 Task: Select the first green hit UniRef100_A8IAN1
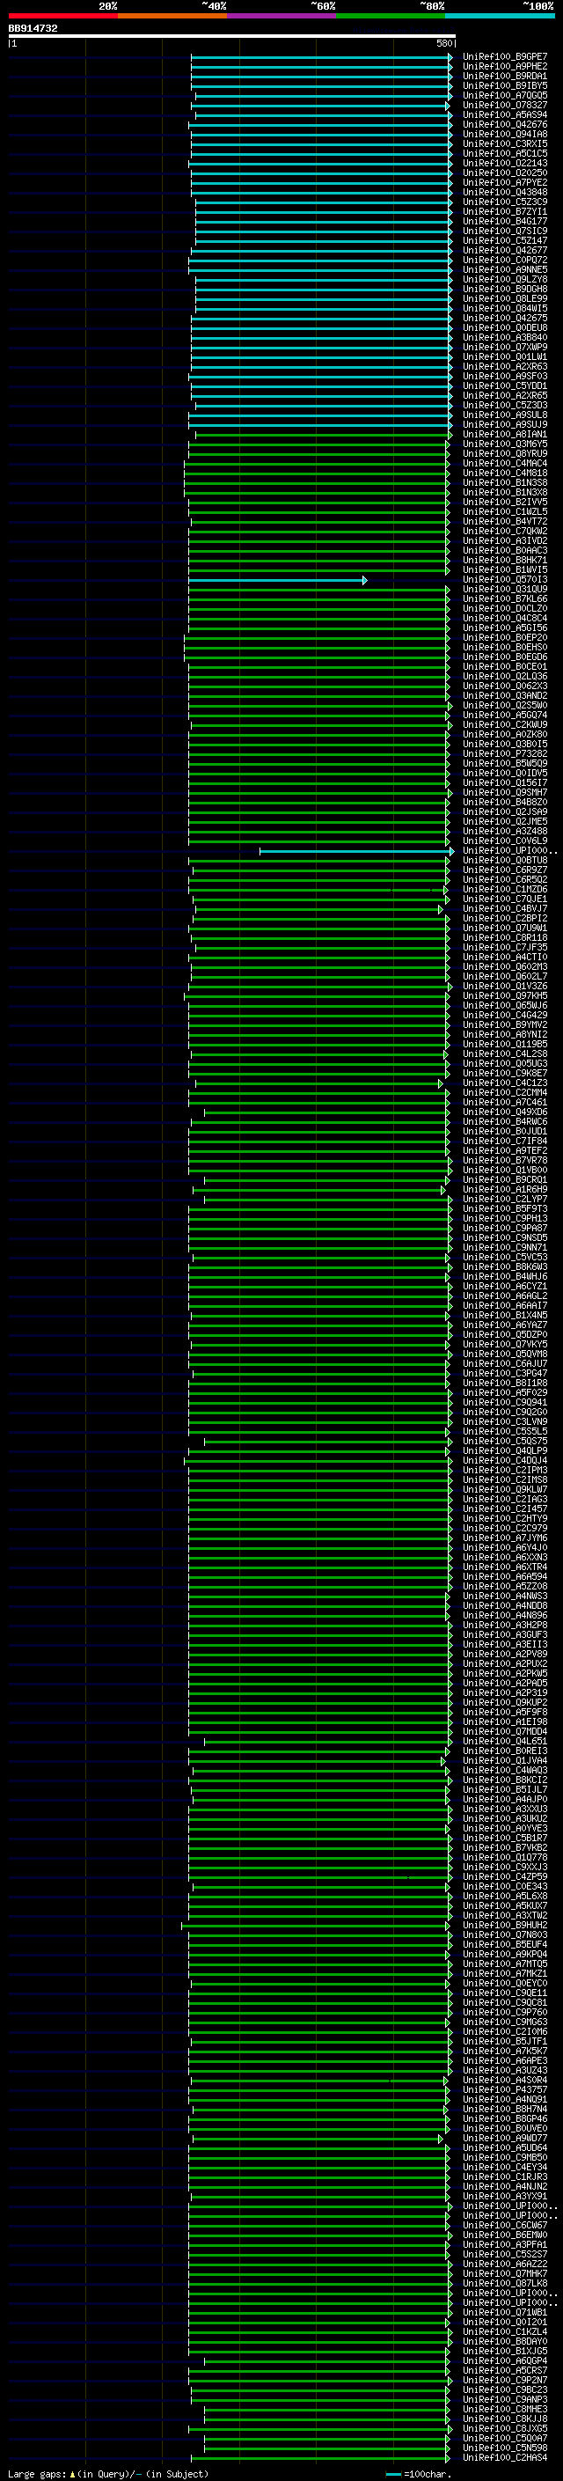point(504,435)
